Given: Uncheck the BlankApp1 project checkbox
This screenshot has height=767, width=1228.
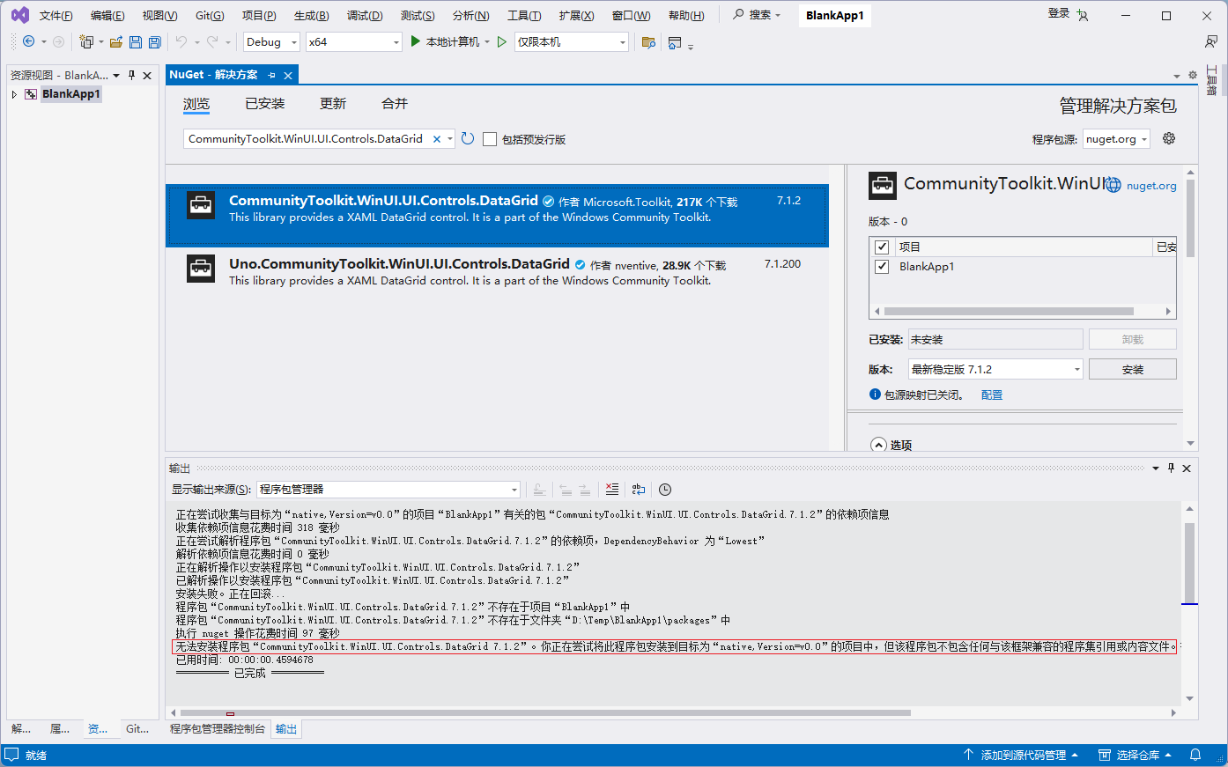Looking at the screenshot, I should 882,266.
